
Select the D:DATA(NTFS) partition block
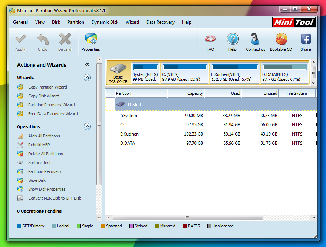tap(284, 73)
